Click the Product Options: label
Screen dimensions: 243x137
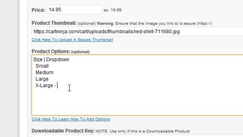[51, 51]
